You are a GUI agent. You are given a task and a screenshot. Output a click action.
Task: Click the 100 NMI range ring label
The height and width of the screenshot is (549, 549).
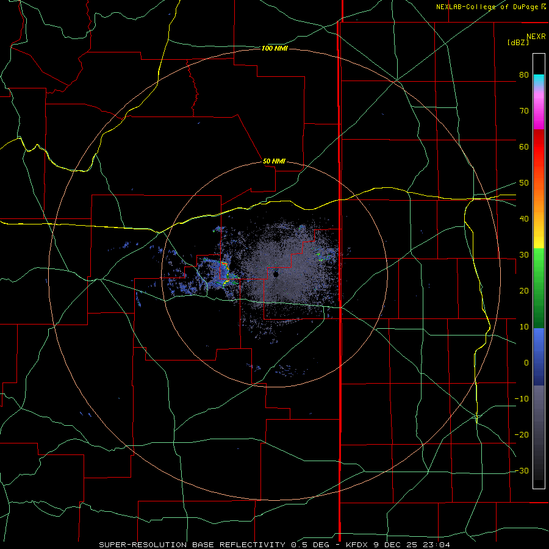[274, 48]
